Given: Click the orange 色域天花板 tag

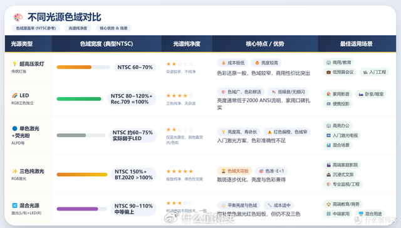Looking at the screenshot, I should click(x=235, y=171).
